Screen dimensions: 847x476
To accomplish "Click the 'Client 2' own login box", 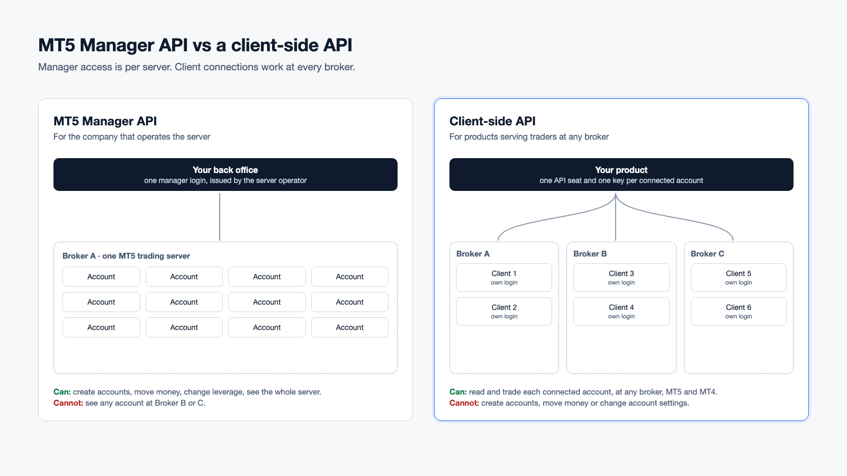I will point(504,312).
